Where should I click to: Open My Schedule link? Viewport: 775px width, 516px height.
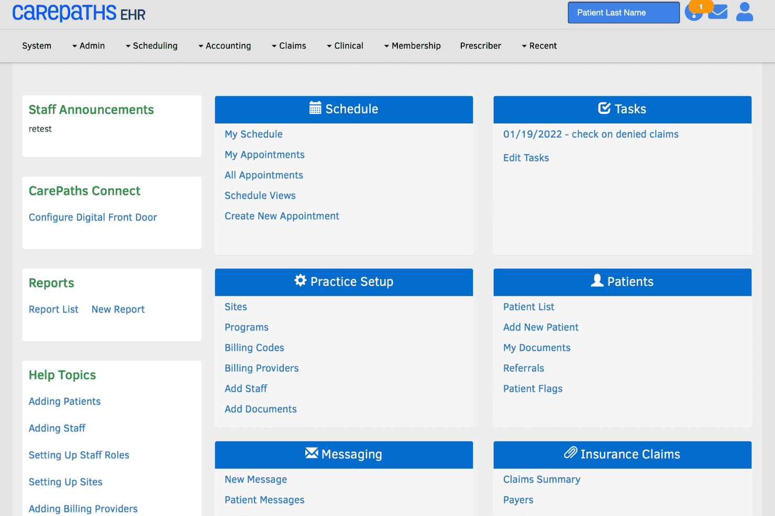(x=253, y=134)
